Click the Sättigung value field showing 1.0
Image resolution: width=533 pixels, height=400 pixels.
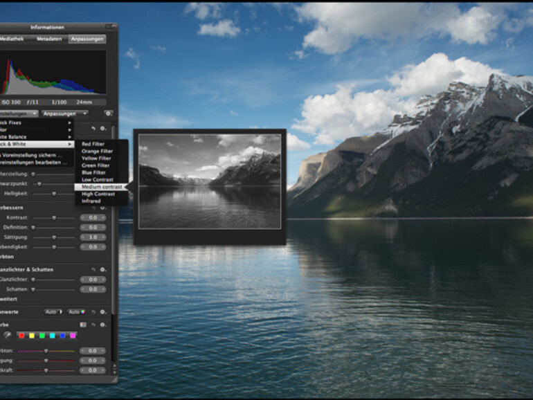[x=93, y=237]
